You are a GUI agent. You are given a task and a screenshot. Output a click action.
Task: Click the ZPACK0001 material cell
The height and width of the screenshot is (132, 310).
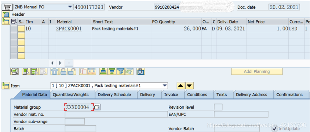pyautogui.click(x=74, y=29)
